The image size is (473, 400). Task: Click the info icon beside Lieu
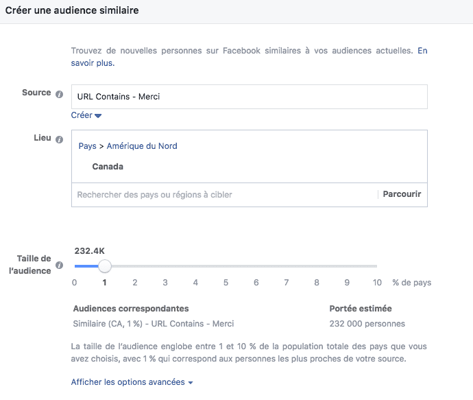point(60,139)
